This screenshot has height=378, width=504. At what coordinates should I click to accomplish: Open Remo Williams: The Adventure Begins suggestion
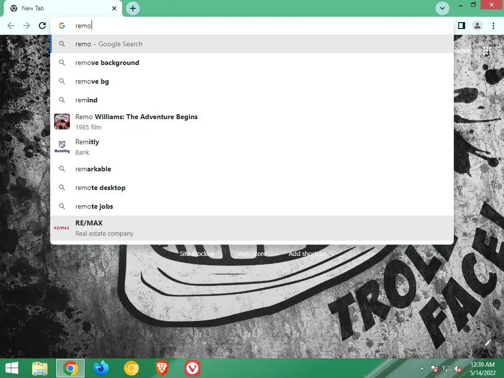[x=252, y=122]
